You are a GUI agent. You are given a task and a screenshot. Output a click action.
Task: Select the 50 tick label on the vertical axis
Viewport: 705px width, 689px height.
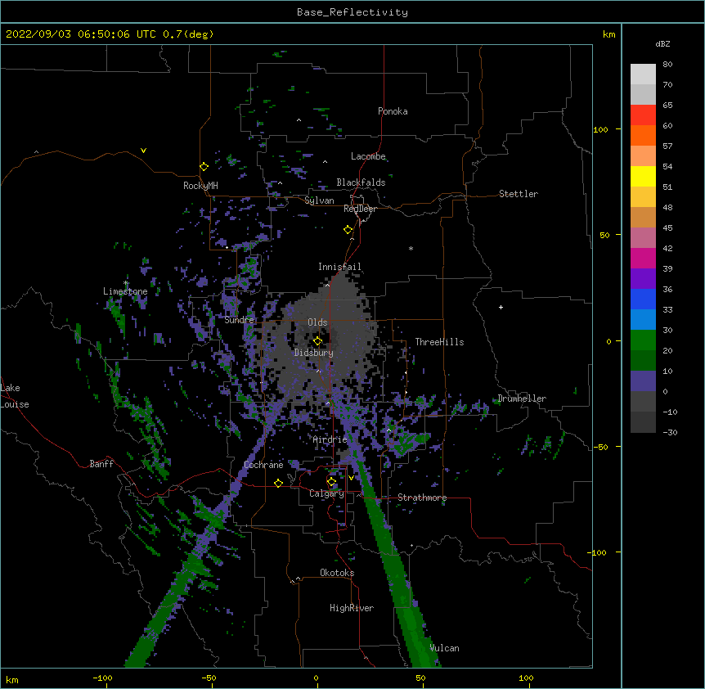tap(604, 235)
